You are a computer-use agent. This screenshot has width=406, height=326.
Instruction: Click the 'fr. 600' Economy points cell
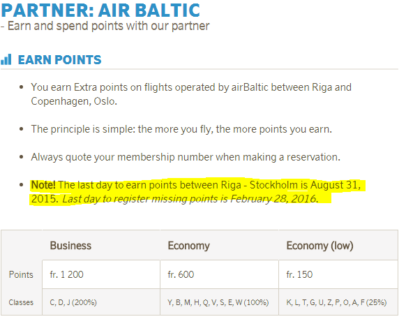[220, 274]
